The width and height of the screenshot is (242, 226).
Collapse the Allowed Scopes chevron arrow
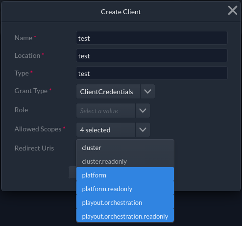[143, 130]
